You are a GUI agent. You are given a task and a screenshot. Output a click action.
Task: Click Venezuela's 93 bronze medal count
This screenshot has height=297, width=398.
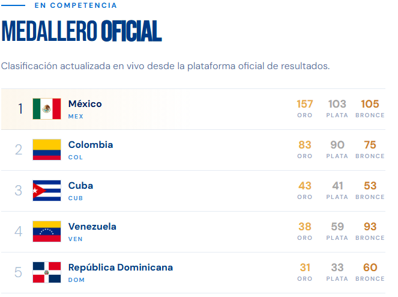(x=370, y=227)
